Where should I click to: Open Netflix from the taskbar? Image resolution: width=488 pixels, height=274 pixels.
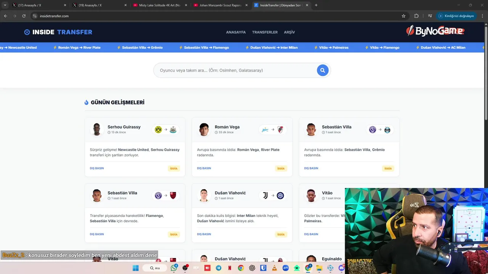click(x=230, y=268)
